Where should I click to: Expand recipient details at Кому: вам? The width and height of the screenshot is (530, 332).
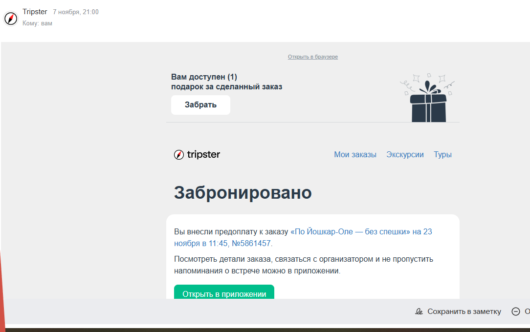37,23
